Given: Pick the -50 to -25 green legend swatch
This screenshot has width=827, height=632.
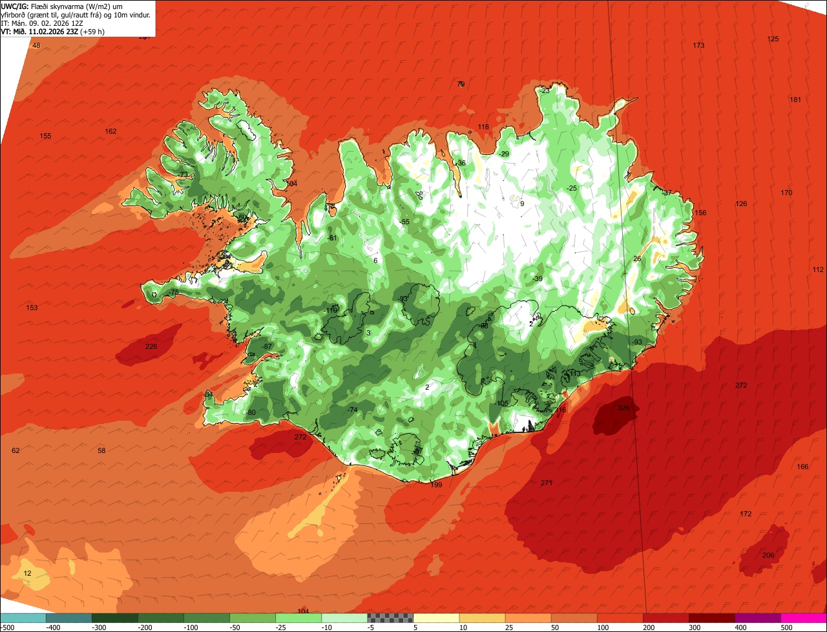Looking at the screenshot, I should tap(253, 618).
